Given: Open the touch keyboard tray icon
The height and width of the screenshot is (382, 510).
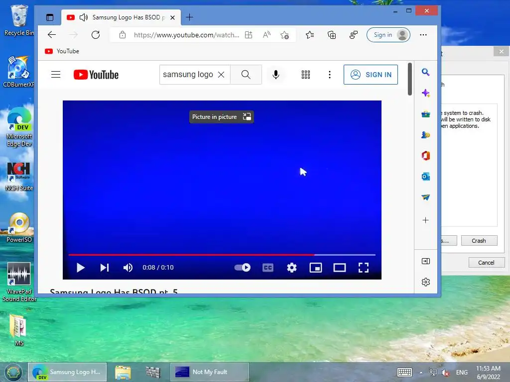Looking at the screenshot, I should (404, 372).
